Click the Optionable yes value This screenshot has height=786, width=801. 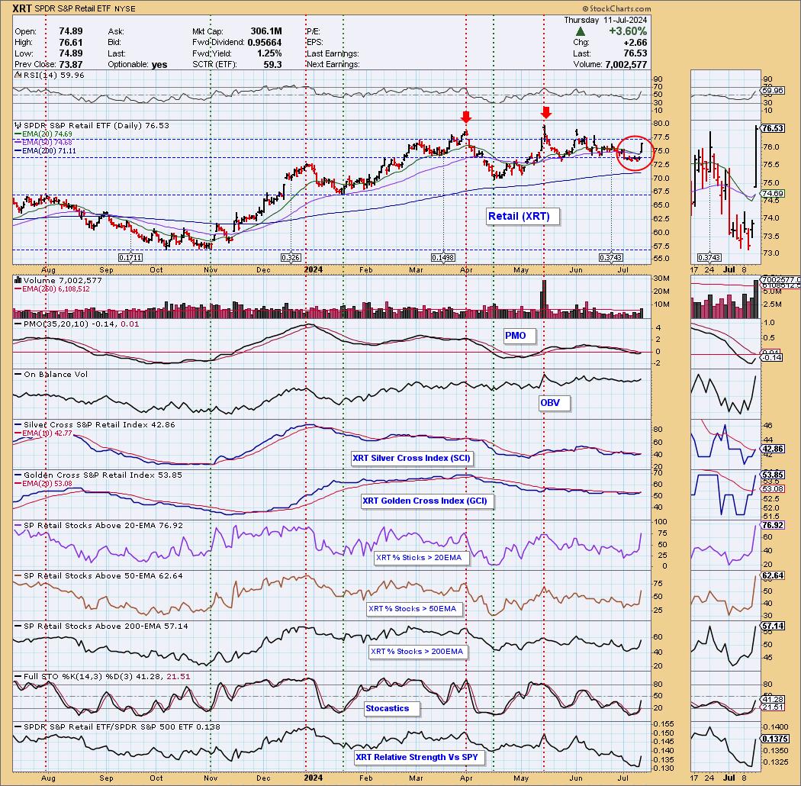coord(159,64)
